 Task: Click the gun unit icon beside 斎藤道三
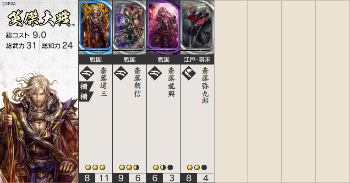pyautogui.click(x=87, y=73)
